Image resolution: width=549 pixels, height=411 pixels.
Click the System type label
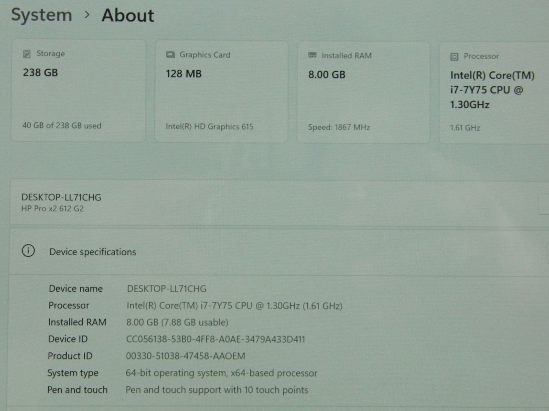73,373
